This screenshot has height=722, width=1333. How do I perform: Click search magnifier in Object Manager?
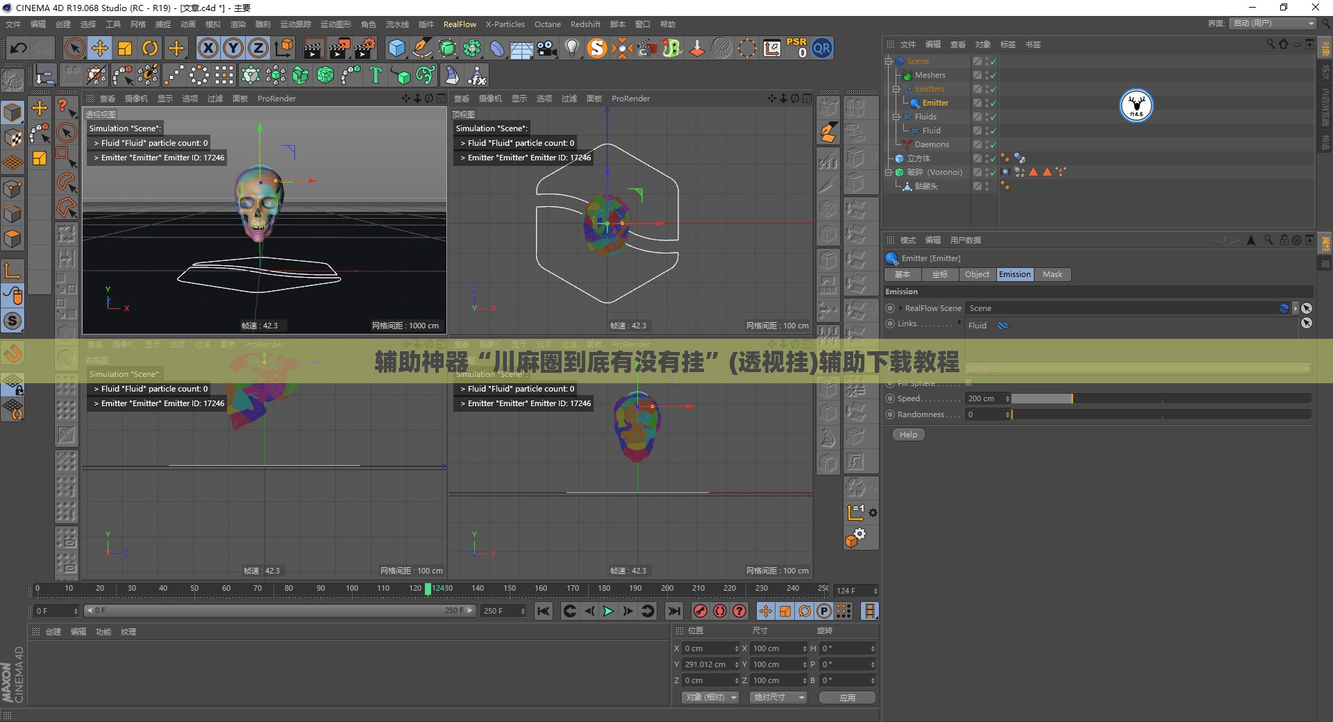[x=1271, y=44]
